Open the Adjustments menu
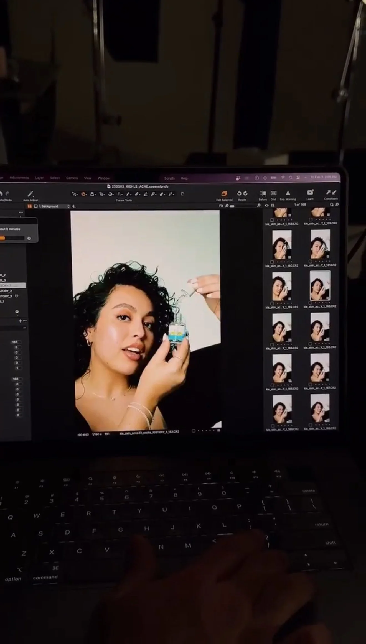The height and width of the screenshot is (644, 366). tap(19, 178)
